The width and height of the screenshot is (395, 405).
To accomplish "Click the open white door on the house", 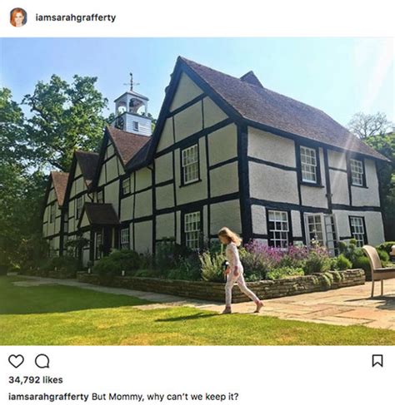I will coord(331,233).
